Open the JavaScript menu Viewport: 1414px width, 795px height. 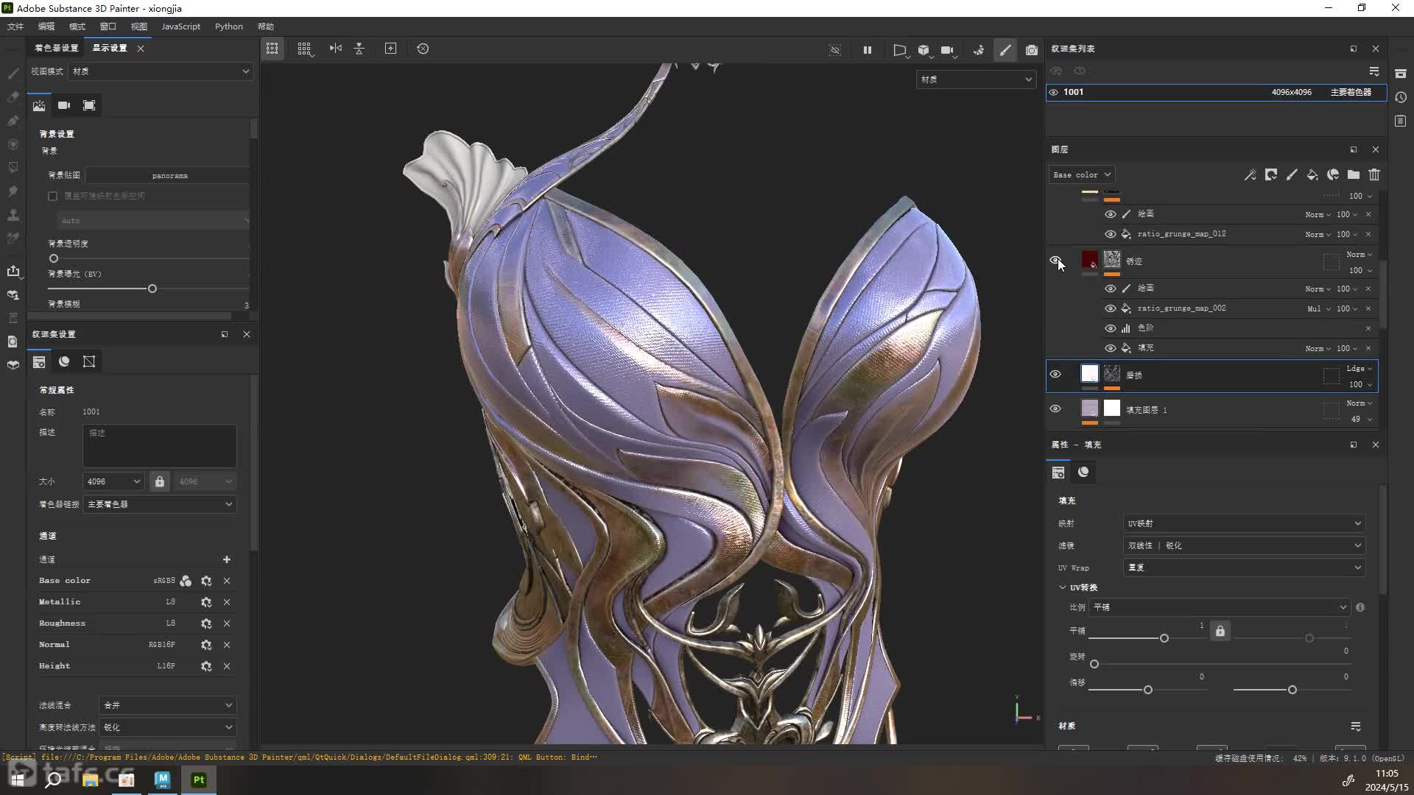(180, 26)
